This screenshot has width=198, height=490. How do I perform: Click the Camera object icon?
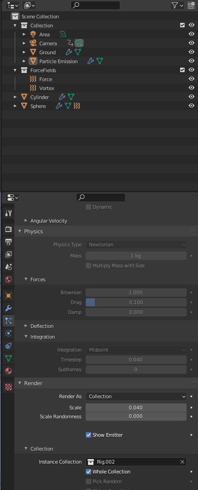pyautogui.click(x=33, y=43)
